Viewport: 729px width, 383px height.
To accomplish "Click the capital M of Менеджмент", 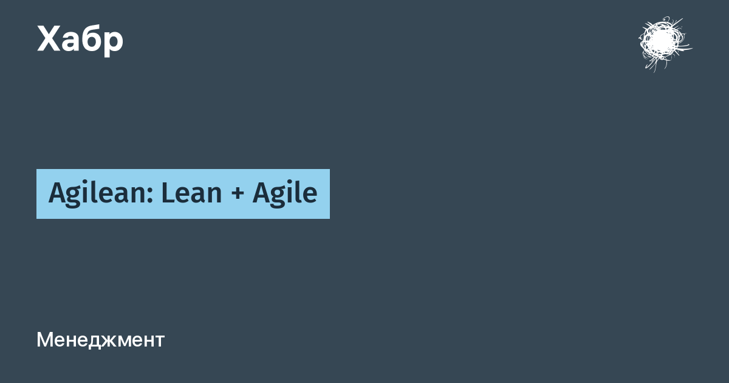I will [x=44, y=340].
